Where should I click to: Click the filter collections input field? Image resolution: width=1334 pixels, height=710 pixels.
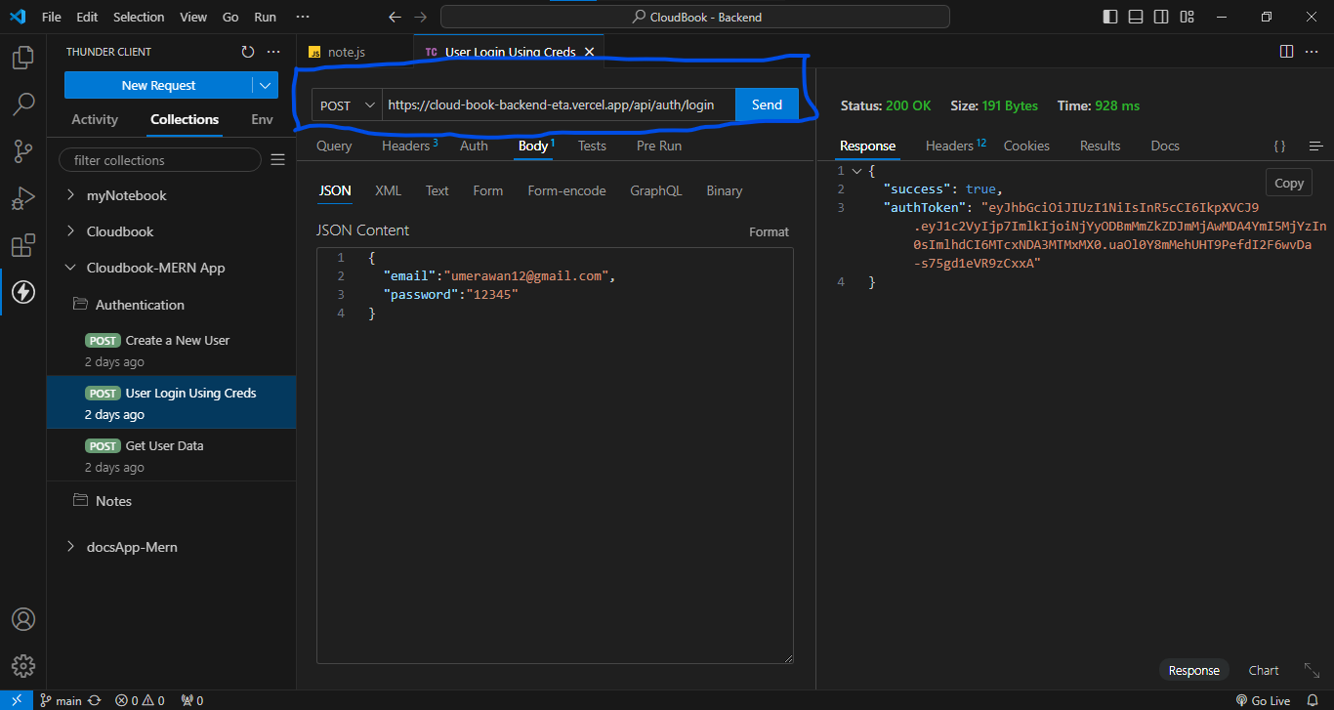click(160, 160)
